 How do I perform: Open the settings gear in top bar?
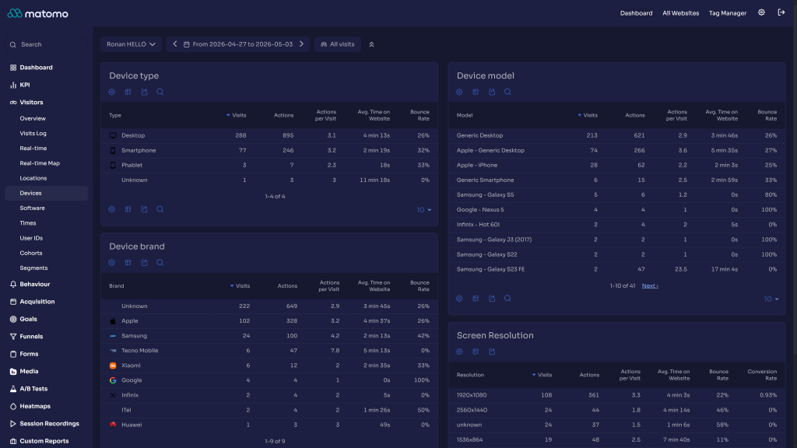761,12
